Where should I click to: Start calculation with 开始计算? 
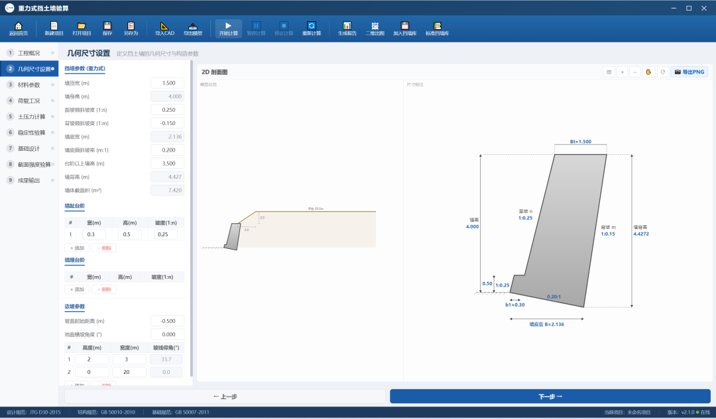[x=228, y=28]
